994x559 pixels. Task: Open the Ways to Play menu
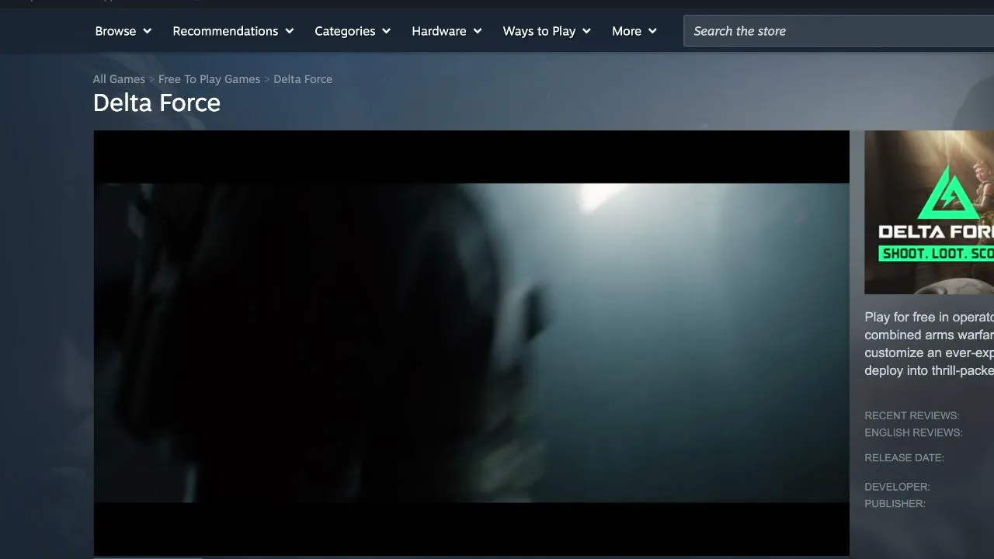point(547,31)
